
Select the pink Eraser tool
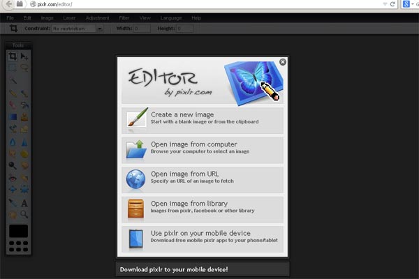(13, 105)
